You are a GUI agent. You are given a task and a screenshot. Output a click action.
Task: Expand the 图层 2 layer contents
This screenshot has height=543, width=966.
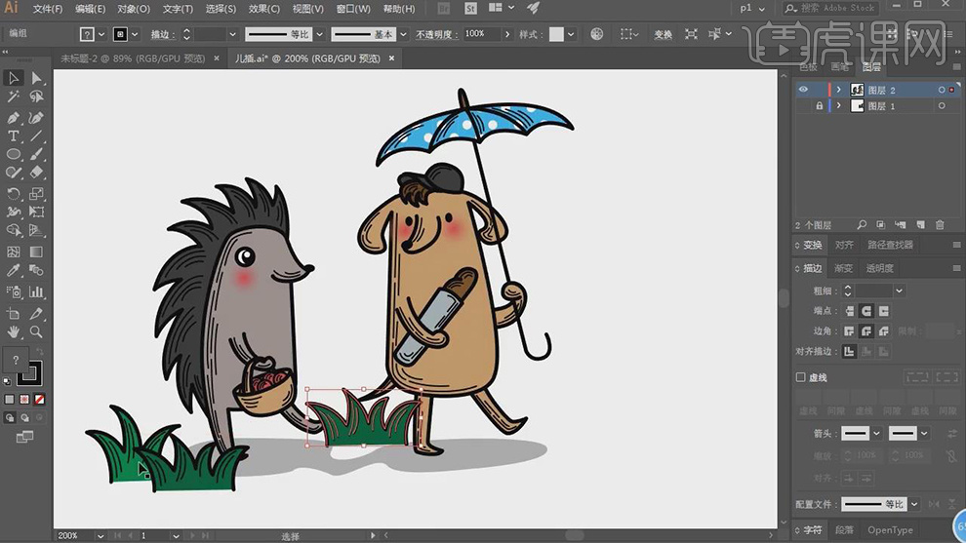(x=838, y=90)
